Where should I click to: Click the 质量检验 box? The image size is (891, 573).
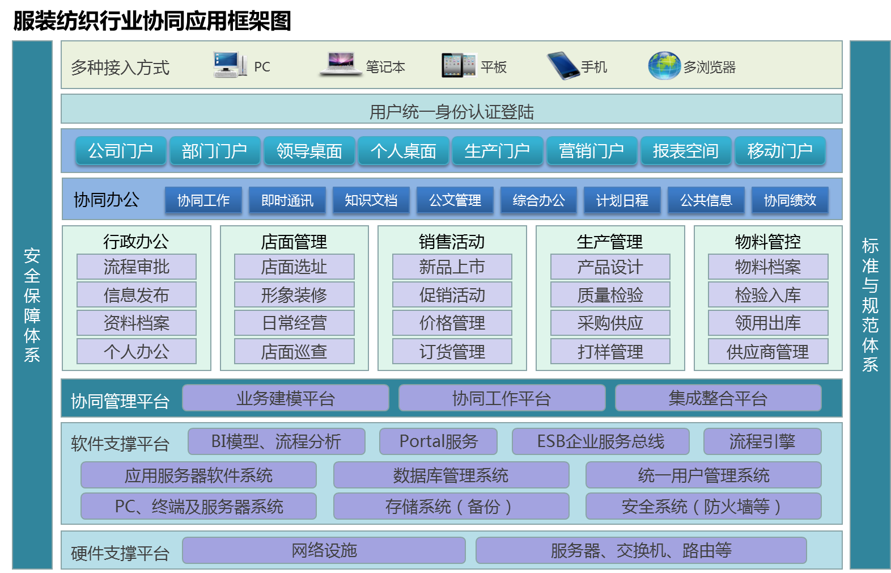pos(610,294)
